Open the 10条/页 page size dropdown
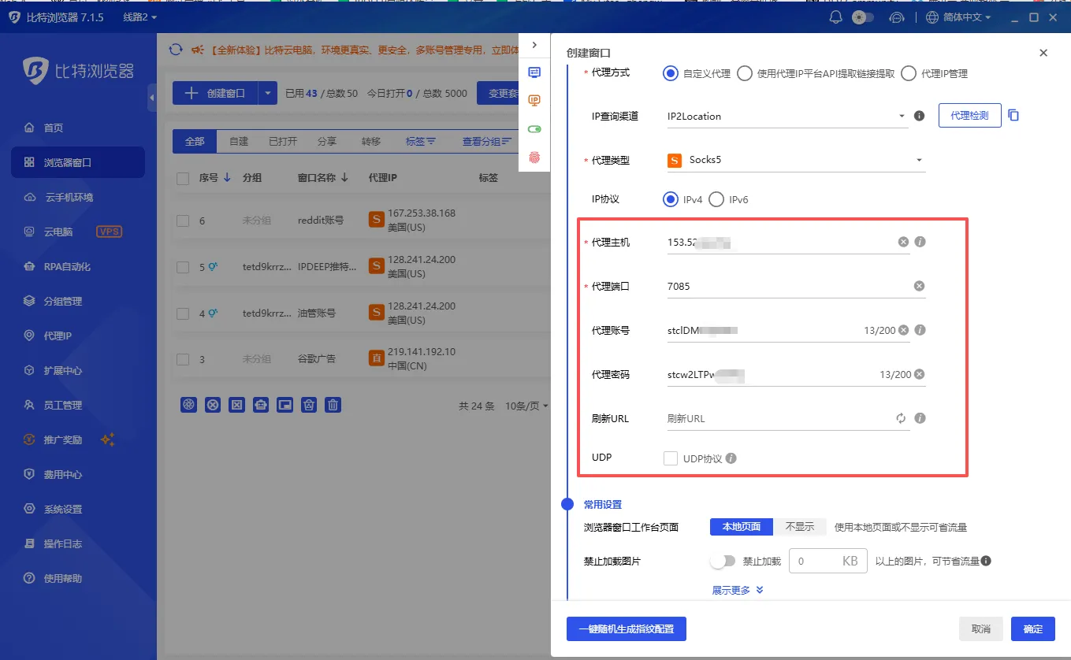The image size is (1071, 660). tap(526, 406)
